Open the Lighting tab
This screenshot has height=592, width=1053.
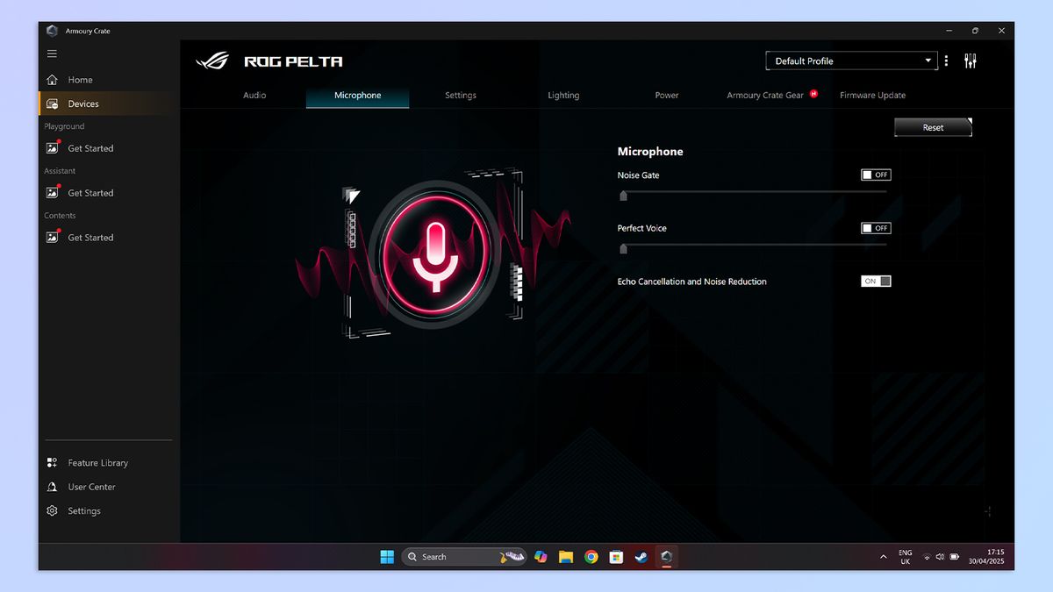(x=563, y=95)
